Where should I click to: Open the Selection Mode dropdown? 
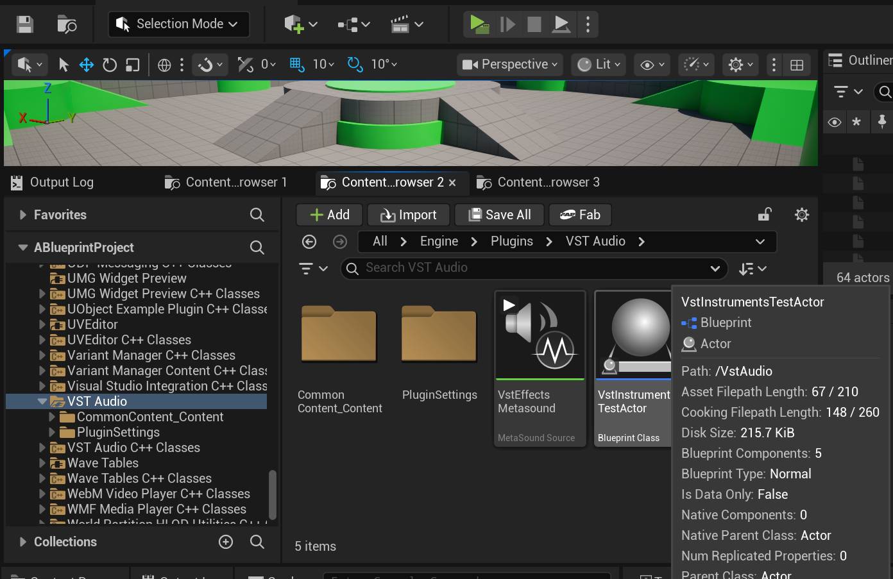pyautogui.click(x=178, y=24)
